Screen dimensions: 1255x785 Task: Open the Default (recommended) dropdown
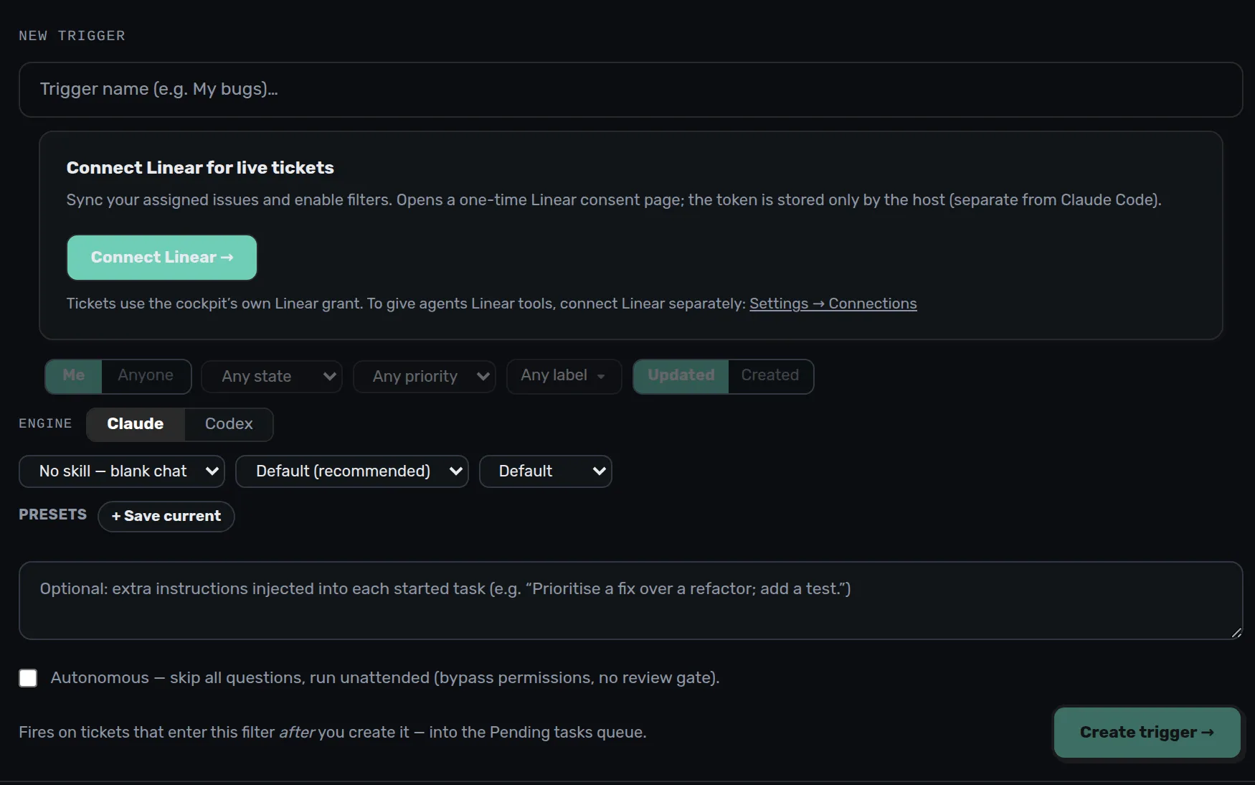352,471
